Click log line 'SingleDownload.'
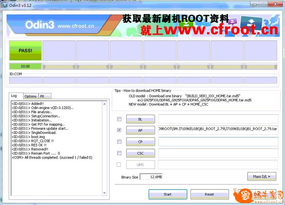The image size is (285, 205). tap(34, 132)
